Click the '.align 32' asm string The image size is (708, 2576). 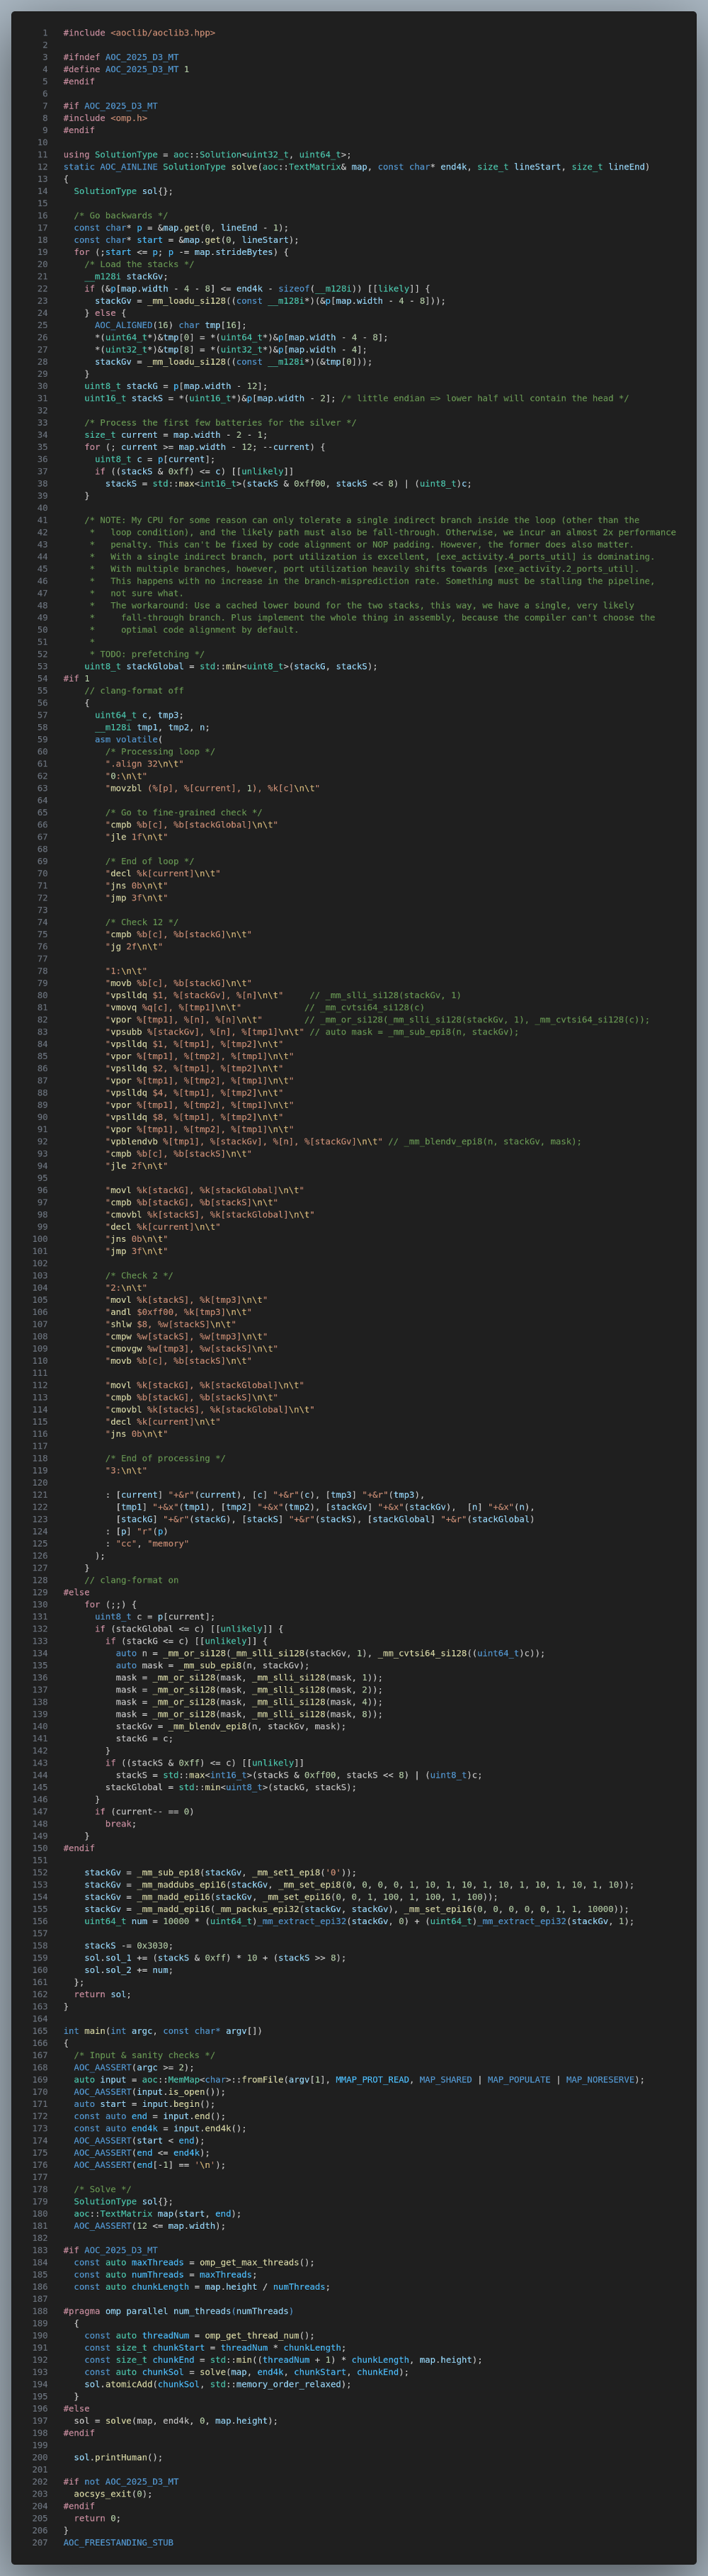tap(145, 764)
